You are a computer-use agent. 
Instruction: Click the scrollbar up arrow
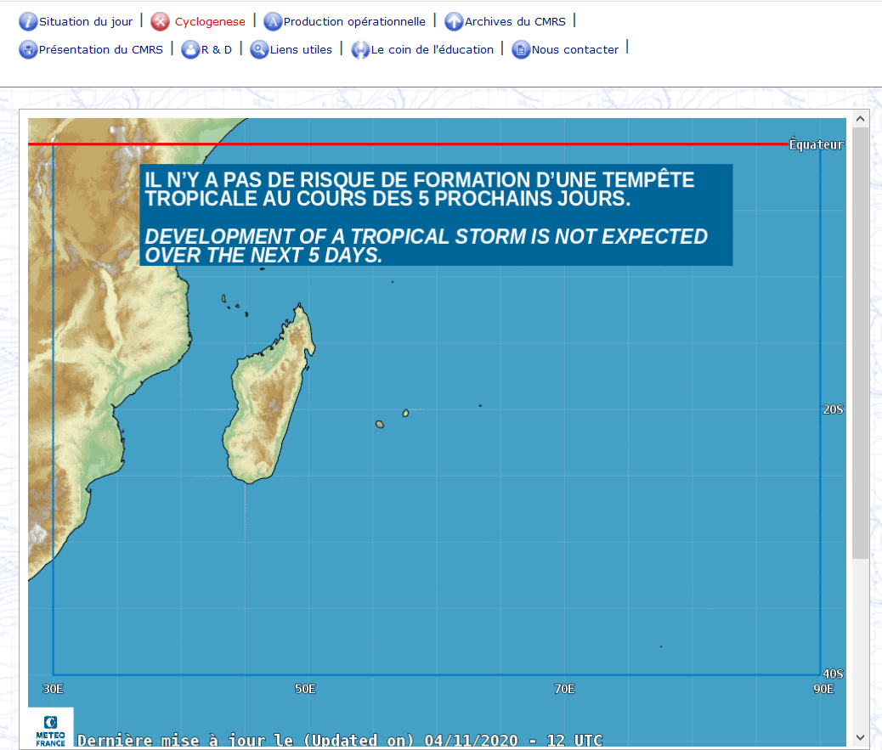point(860,119)
